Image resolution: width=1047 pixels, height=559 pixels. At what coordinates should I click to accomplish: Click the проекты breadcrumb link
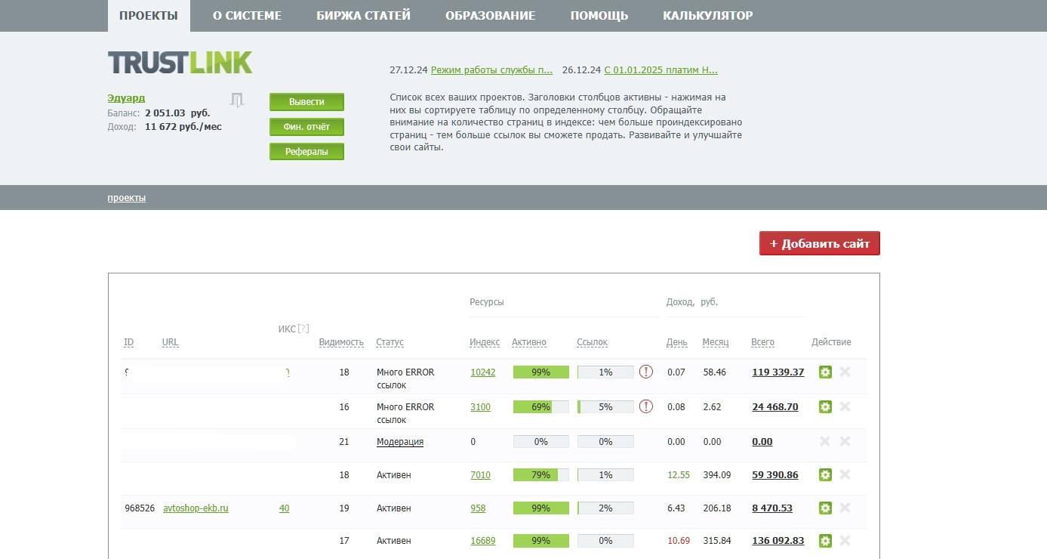[x=127, y=198]
